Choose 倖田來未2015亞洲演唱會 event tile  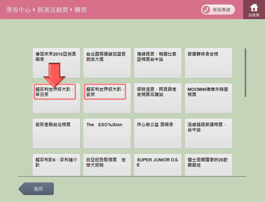pos(56,63)
